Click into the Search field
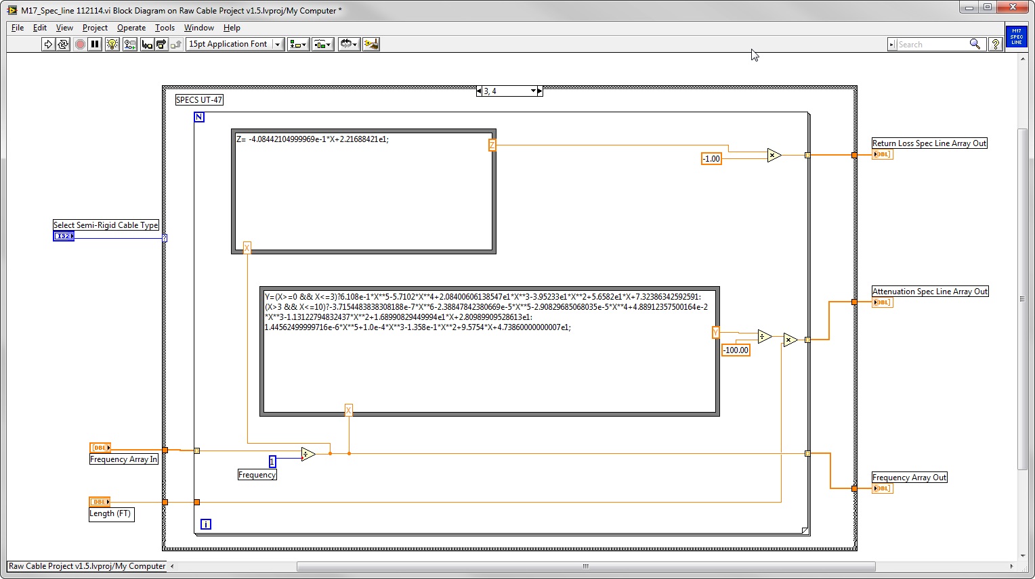 tap(931, 44)
